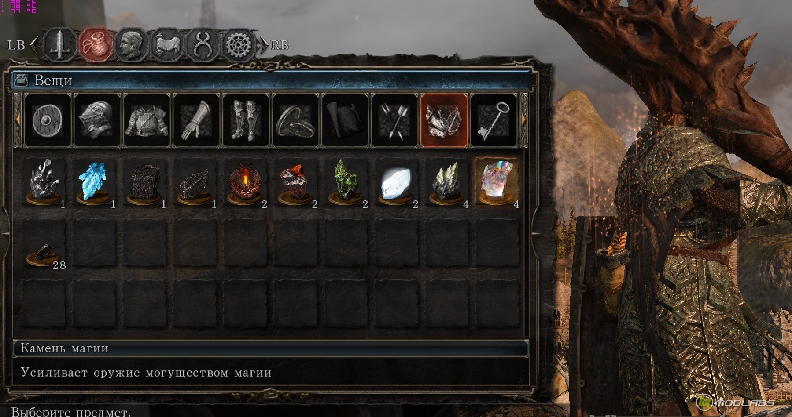Switch to previous menu with LB arrow

pos(34,44)
